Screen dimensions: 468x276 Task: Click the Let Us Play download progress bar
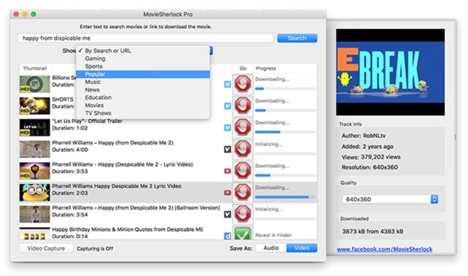(x=285, y=132)
